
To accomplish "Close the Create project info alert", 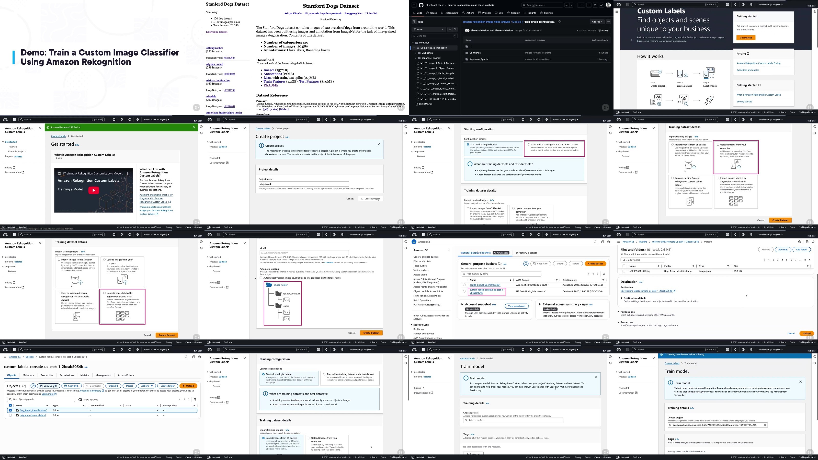I will point(379,144).
